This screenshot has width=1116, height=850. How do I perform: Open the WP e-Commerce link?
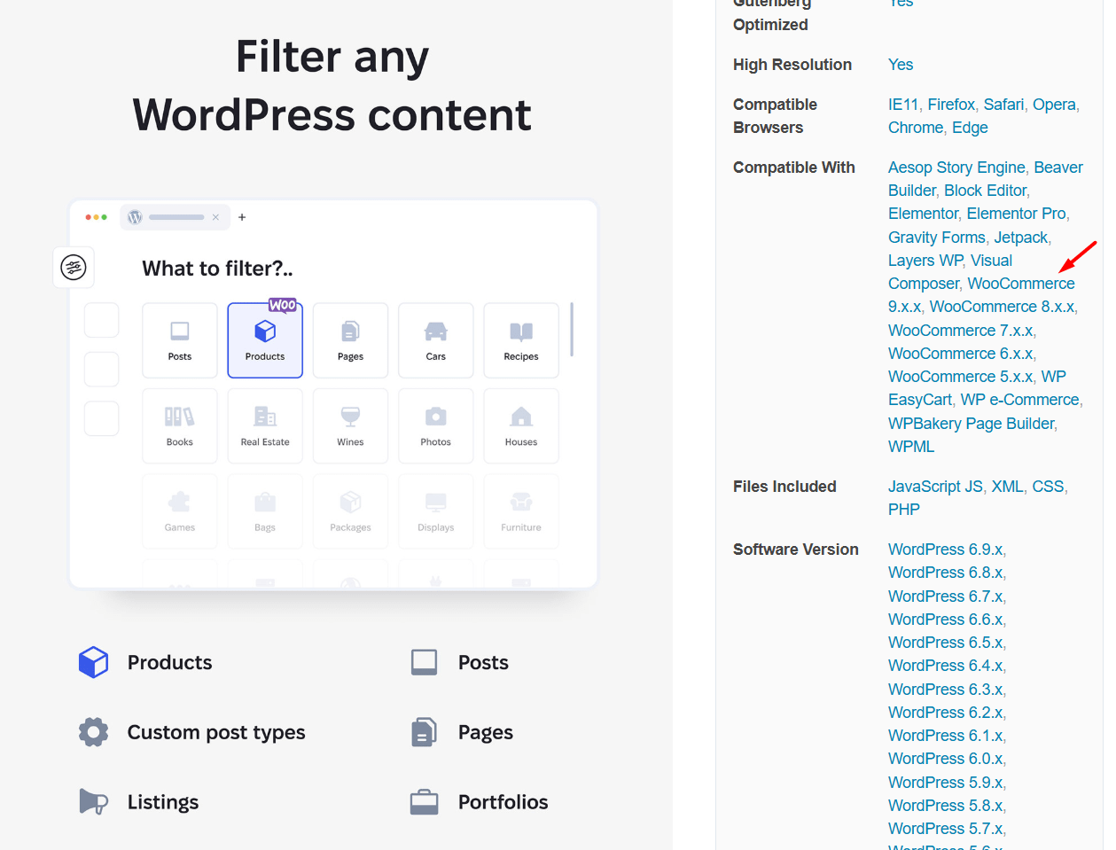[x=1020, y=400]
